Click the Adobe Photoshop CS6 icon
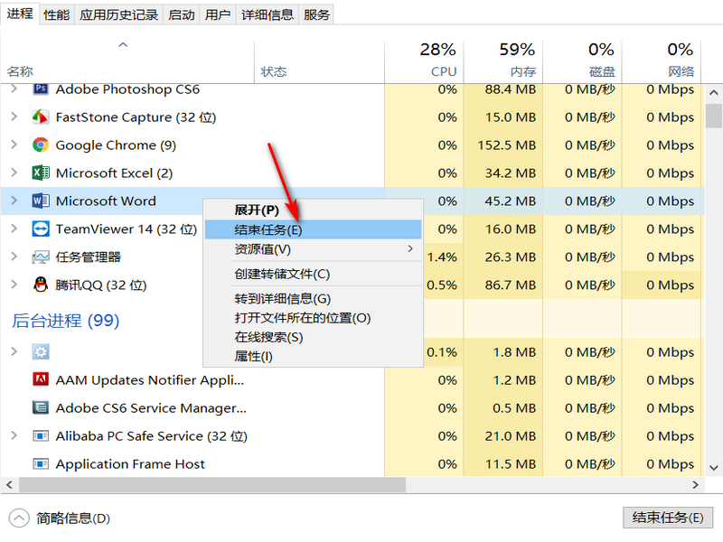Screen dimensions: 723x542 pos(40,89)
